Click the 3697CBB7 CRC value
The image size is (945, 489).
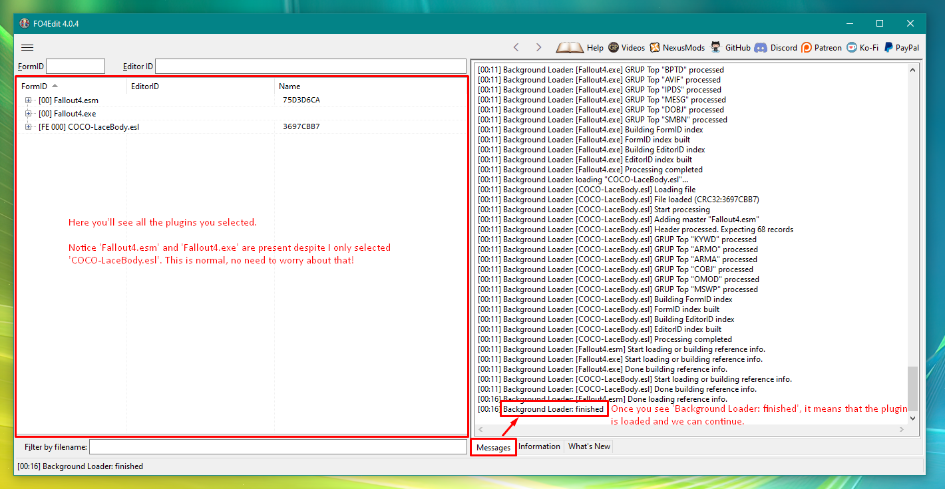click(301, 127)
